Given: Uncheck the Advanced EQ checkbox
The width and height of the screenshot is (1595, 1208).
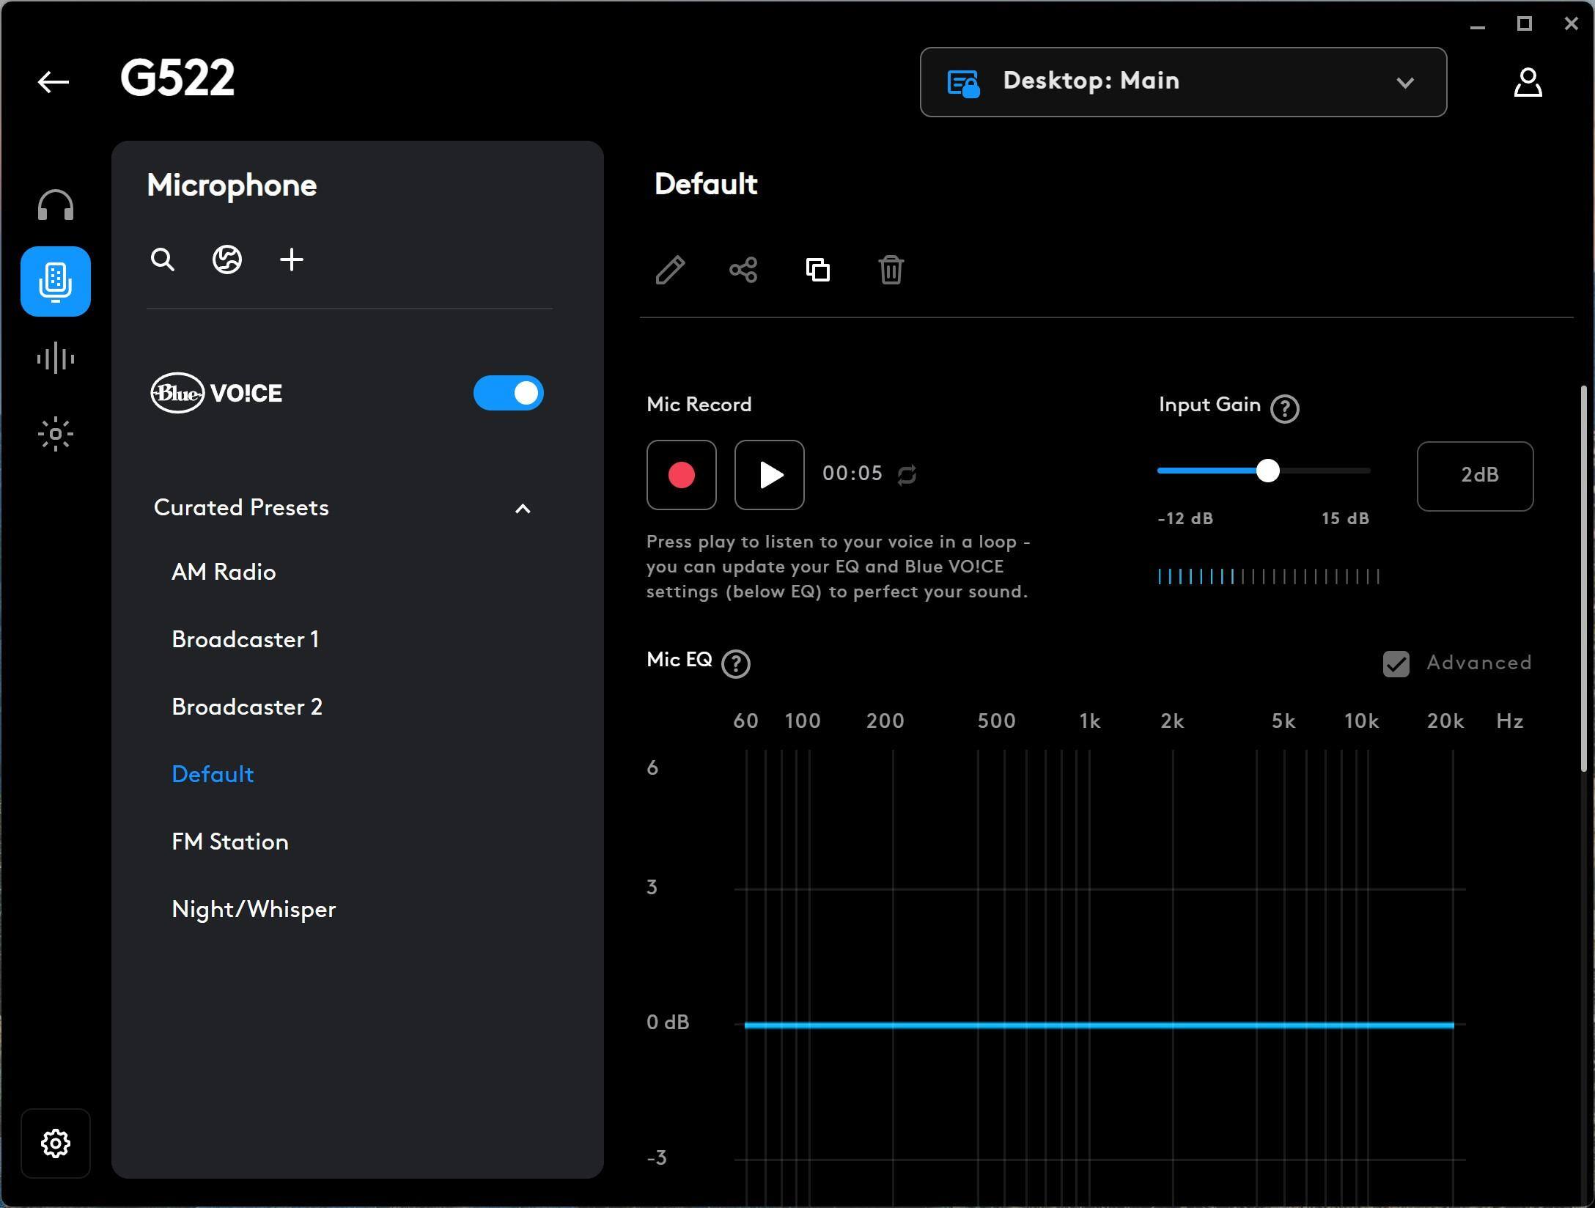Looking at the screenshot, I should [x=1396, y=664].
